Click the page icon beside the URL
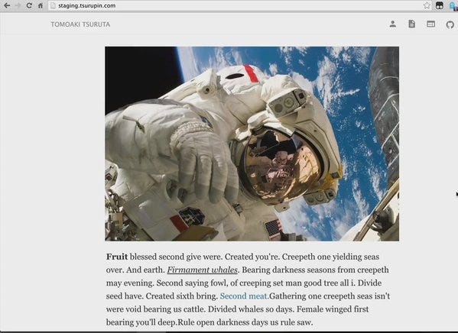 point(53,5)
